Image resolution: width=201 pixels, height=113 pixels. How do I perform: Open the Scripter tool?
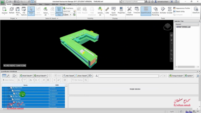[170, 10]
